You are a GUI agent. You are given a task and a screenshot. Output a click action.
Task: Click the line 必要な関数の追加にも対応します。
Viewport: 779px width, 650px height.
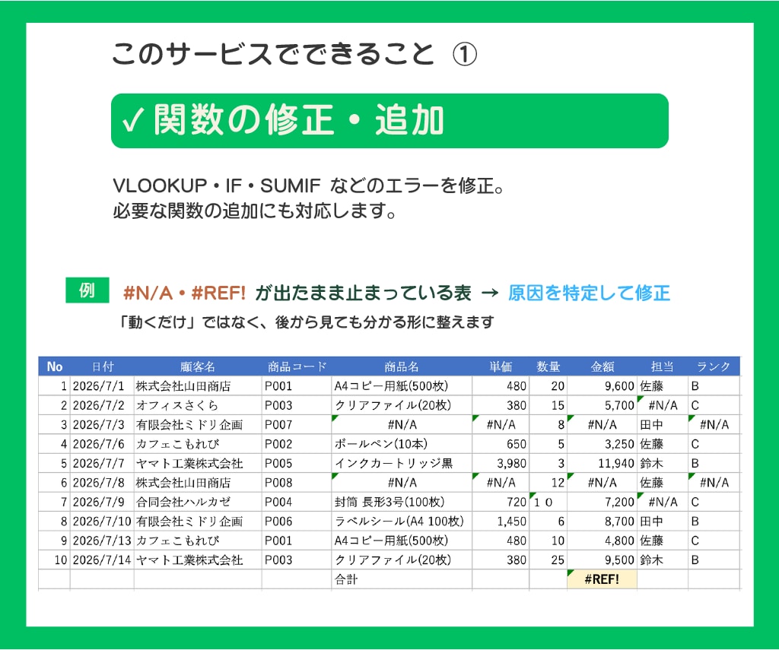pyautogui.click(x=254, y=211)
